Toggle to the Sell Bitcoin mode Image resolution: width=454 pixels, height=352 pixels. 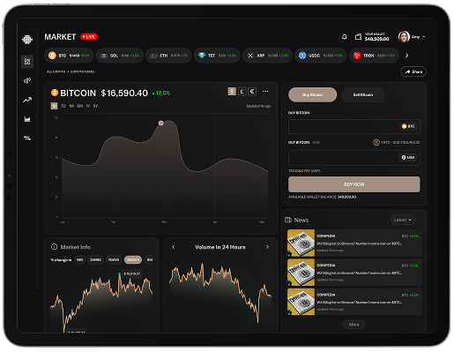363,94
